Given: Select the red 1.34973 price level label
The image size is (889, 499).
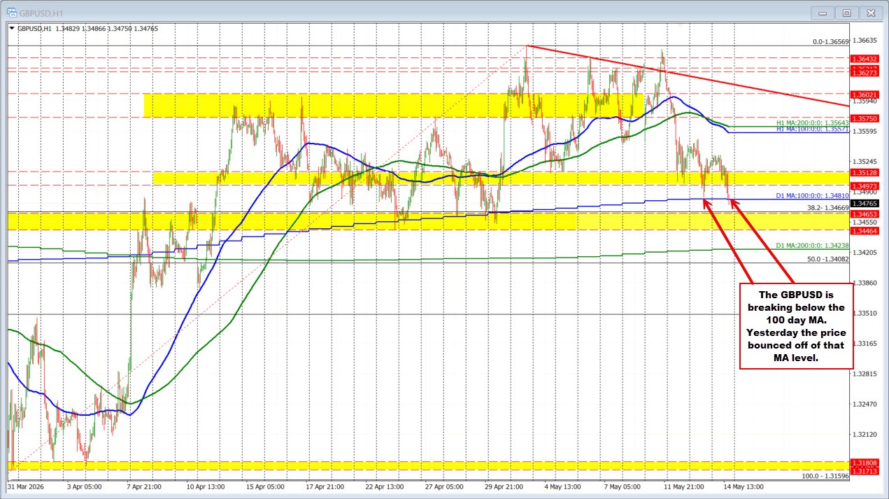Looking at the screenshot, I should pyautogui.click(x=864, y=185).
